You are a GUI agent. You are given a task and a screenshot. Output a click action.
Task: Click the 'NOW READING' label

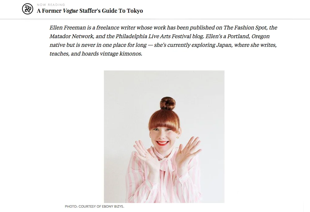[x=51, y=5]
